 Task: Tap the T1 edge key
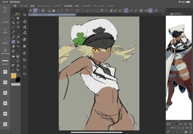(5, 72)
